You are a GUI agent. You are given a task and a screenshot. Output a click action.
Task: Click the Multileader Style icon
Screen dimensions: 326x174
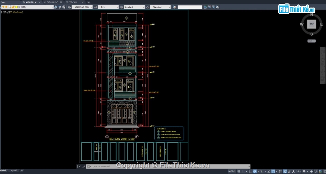pos(148,7)
